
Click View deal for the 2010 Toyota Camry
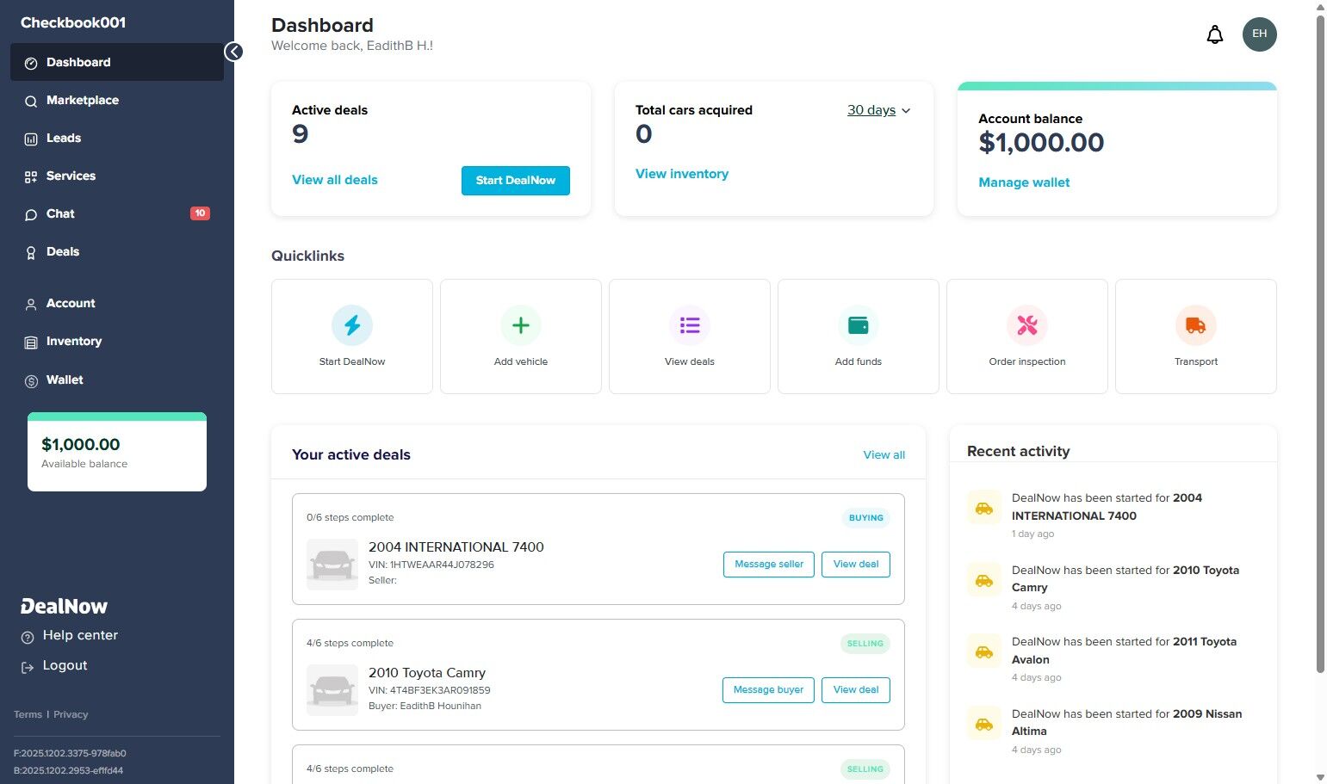pyautogui.click(x=855, y=689)
